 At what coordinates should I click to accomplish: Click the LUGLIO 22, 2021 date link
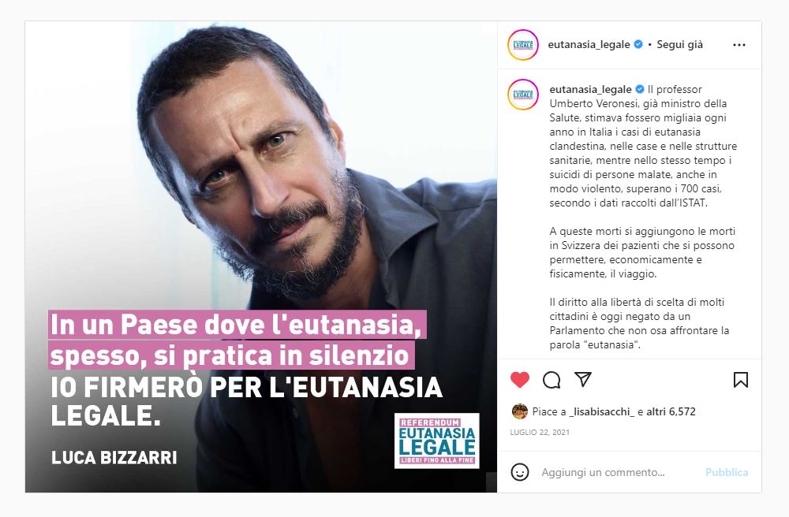point(540,432)
